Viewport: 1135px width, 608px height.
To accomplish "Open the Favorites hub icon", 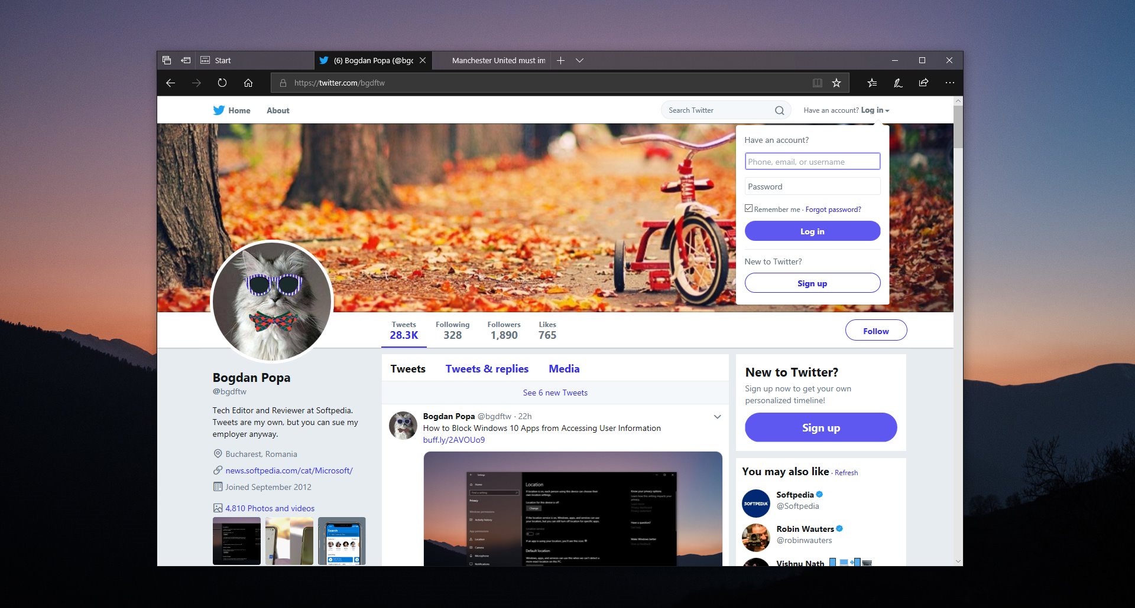I will [x=872, y=83].
